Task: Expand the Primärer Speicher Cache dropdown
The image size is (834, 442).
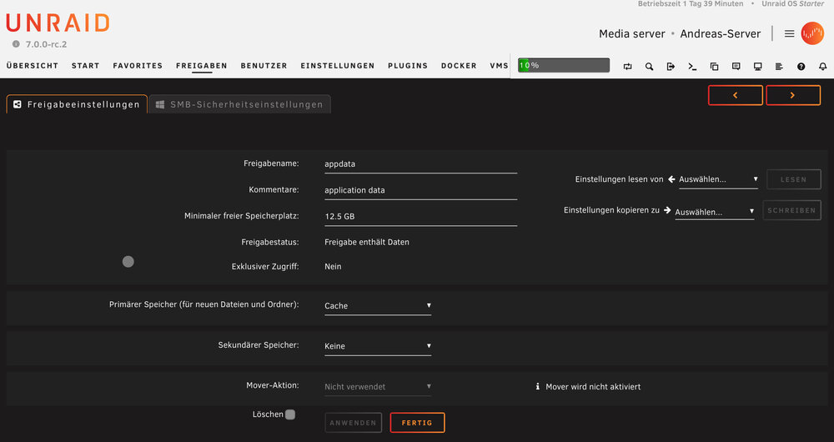Action: [378, 306]
